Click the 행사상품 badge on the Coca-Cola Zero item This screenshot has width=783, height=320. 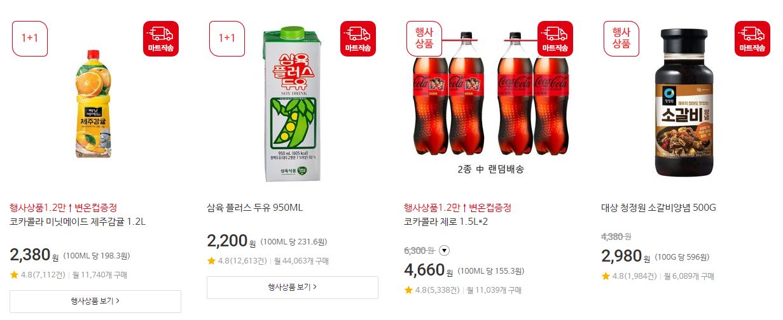tap(424, 39)
